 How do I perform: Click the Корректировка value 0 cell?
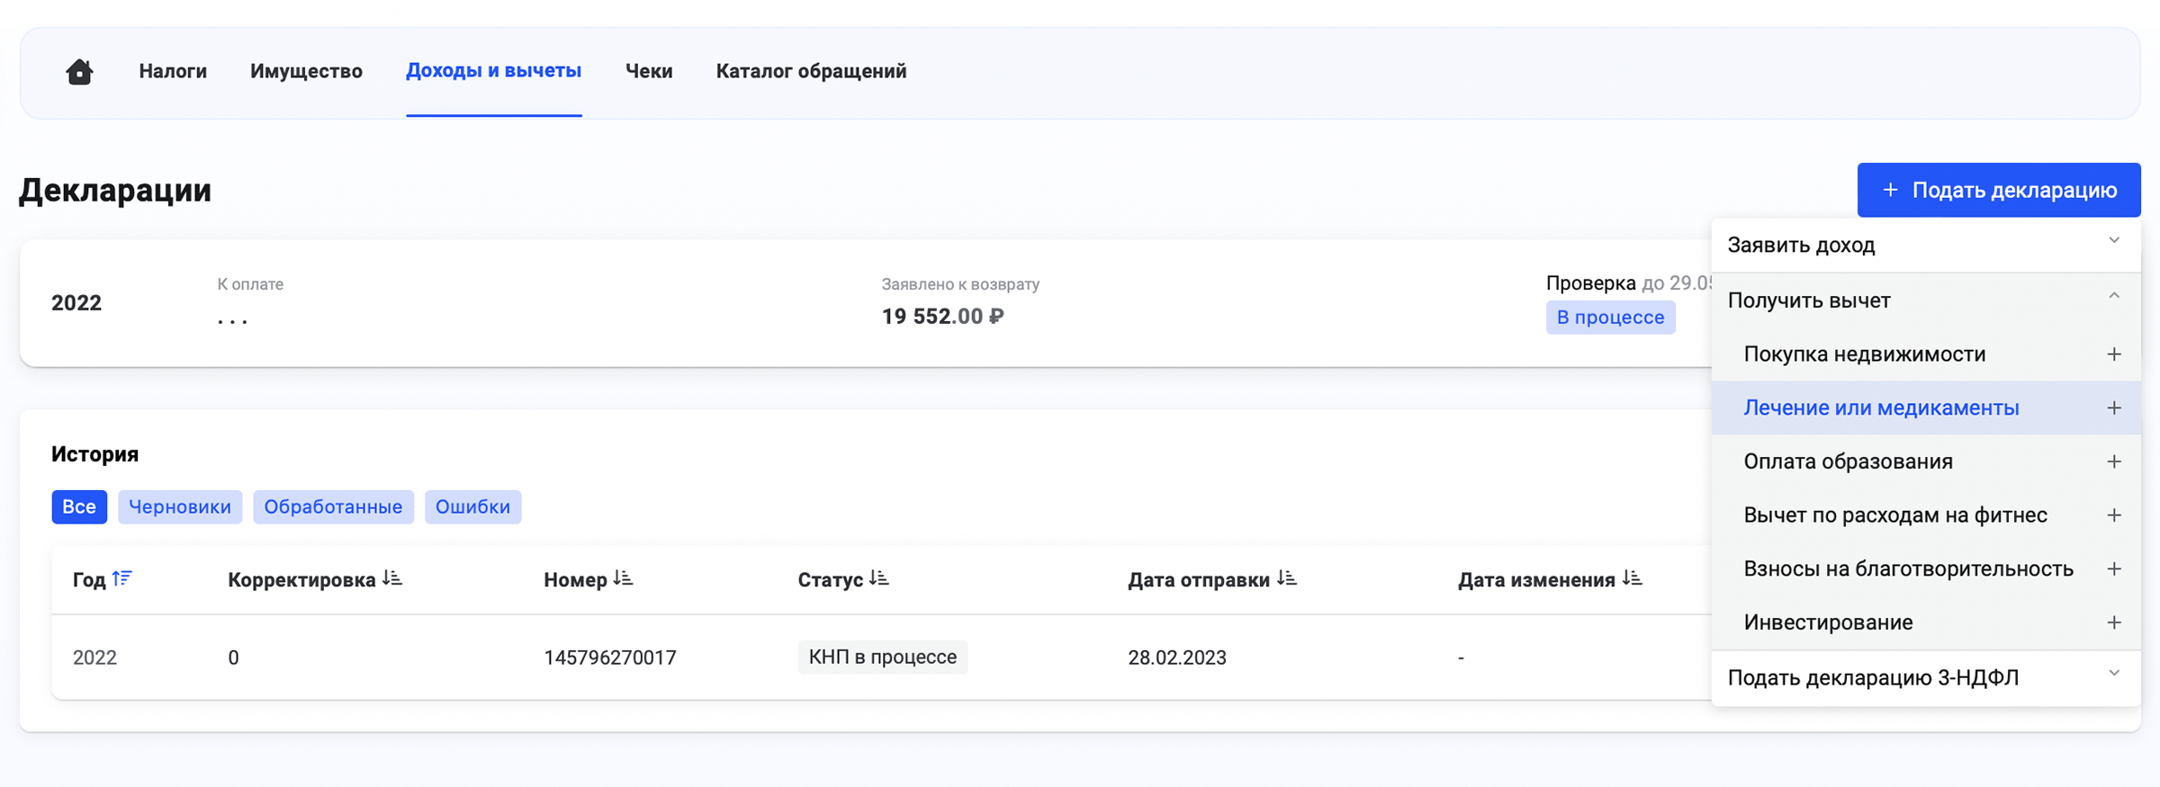tap(233, 657)
